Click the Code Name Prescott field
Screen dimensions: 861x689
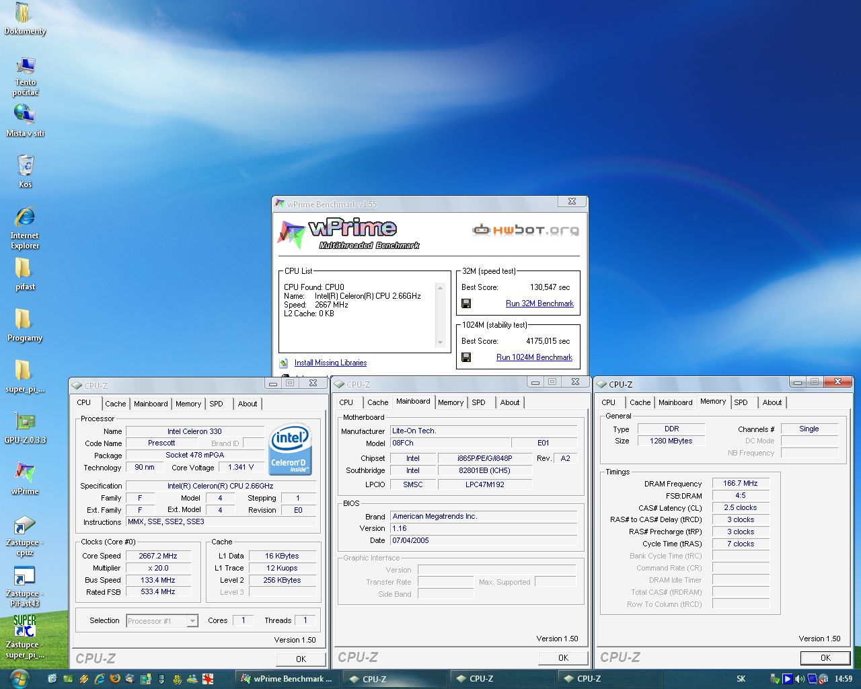click(x=161, y=443)
